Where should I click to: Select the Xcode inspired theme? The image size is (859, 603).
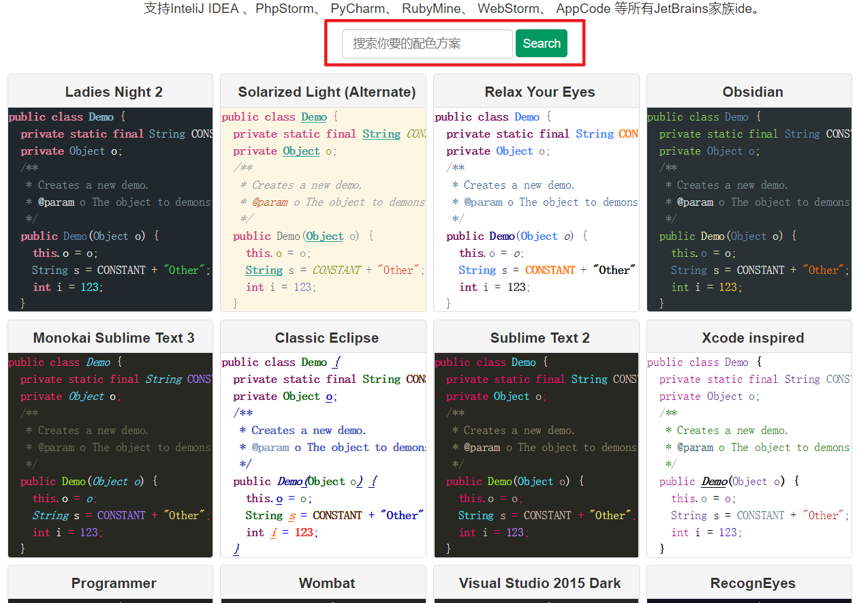[x=752, y=337]
